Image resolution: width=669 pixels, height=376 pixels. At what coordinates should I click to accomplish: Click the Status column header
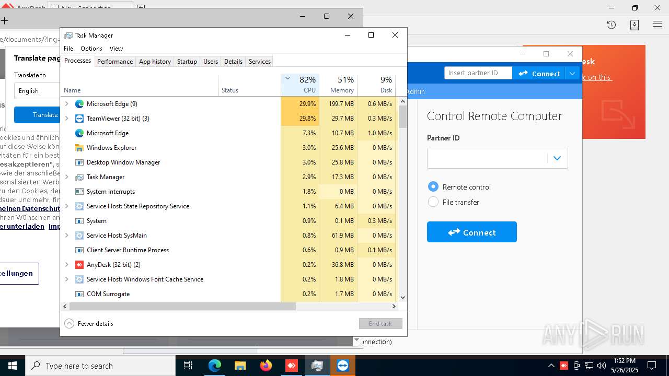(249, 86)
